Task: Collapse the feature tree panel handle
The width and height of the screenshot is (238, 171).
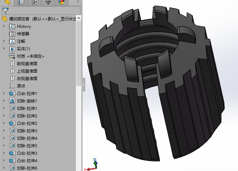Action: pos(83,84)
